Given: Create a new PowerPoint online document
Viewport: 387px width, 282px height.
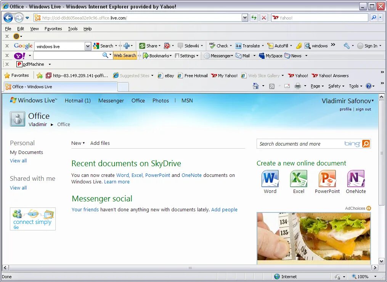Looking at the screenshot, I should [327, 178].
